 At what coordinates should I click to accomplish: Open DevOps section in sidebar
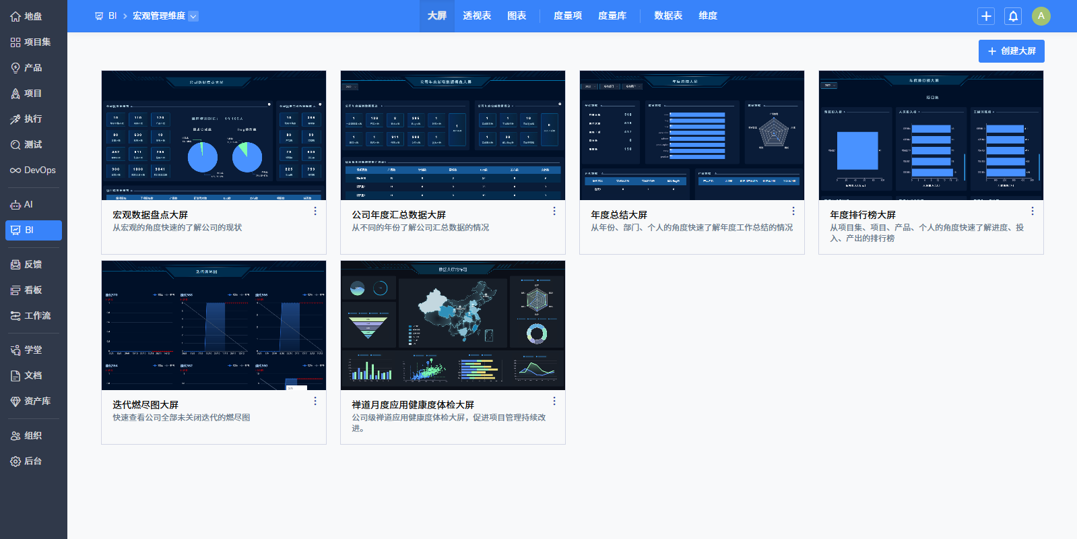click(x=34, y=170)
